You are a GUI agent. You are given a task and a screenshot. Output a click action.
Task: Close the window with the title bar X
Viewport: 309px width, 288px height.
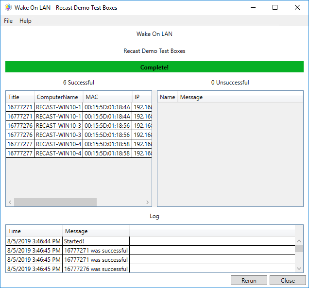[x=297, y=7]
